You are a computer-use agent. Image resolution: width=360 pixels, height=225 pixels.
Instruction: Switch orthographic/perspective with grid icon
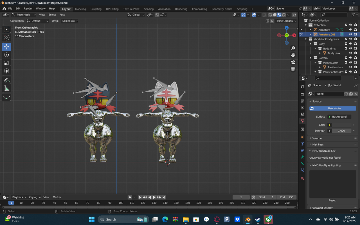point(293,69)
